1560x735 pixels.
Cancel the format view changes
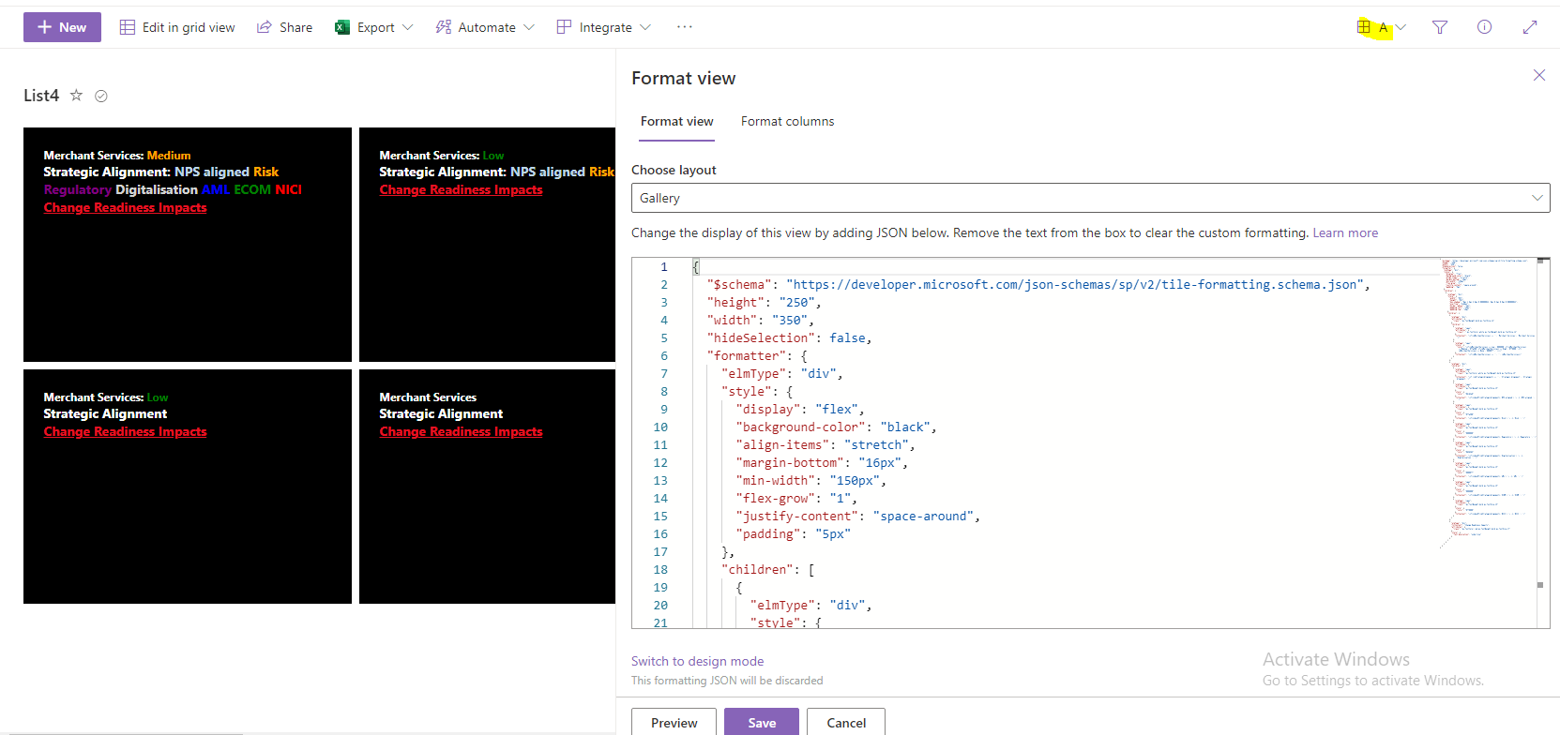pos(846,723)
